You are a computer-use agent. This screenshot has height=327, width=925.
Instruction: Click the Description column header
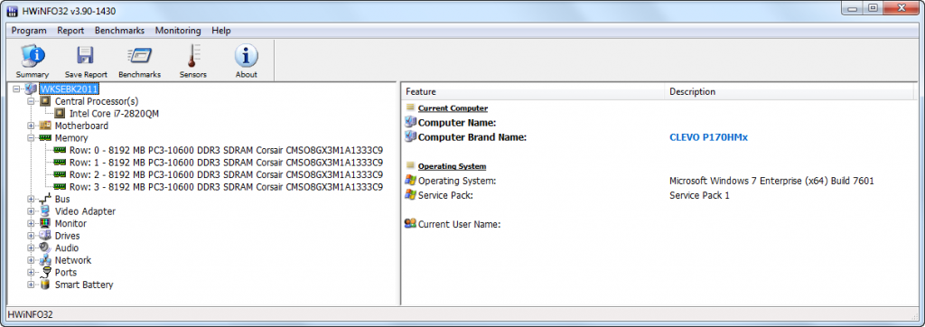(x=789, y=91)
